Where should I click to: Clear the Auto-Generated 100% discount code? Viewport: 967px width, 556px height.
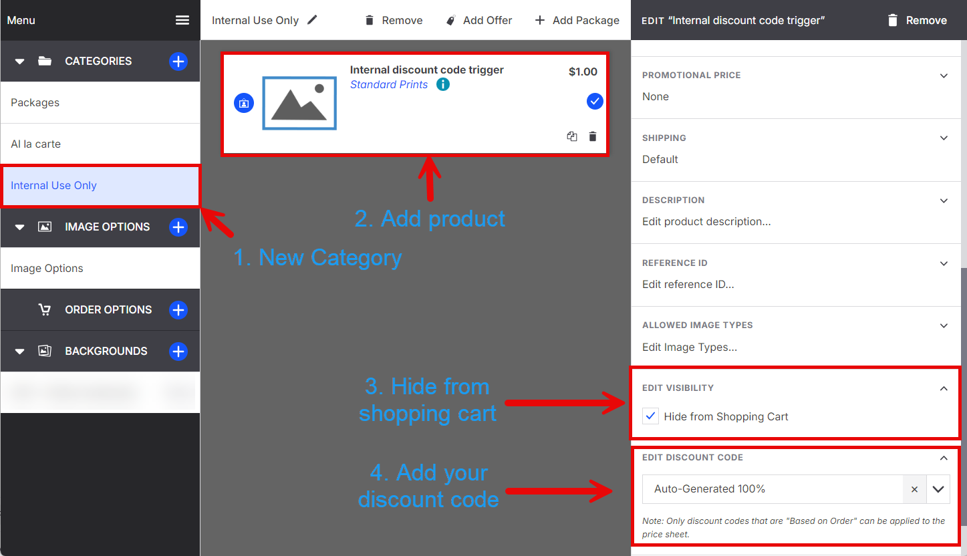(914, 489)
